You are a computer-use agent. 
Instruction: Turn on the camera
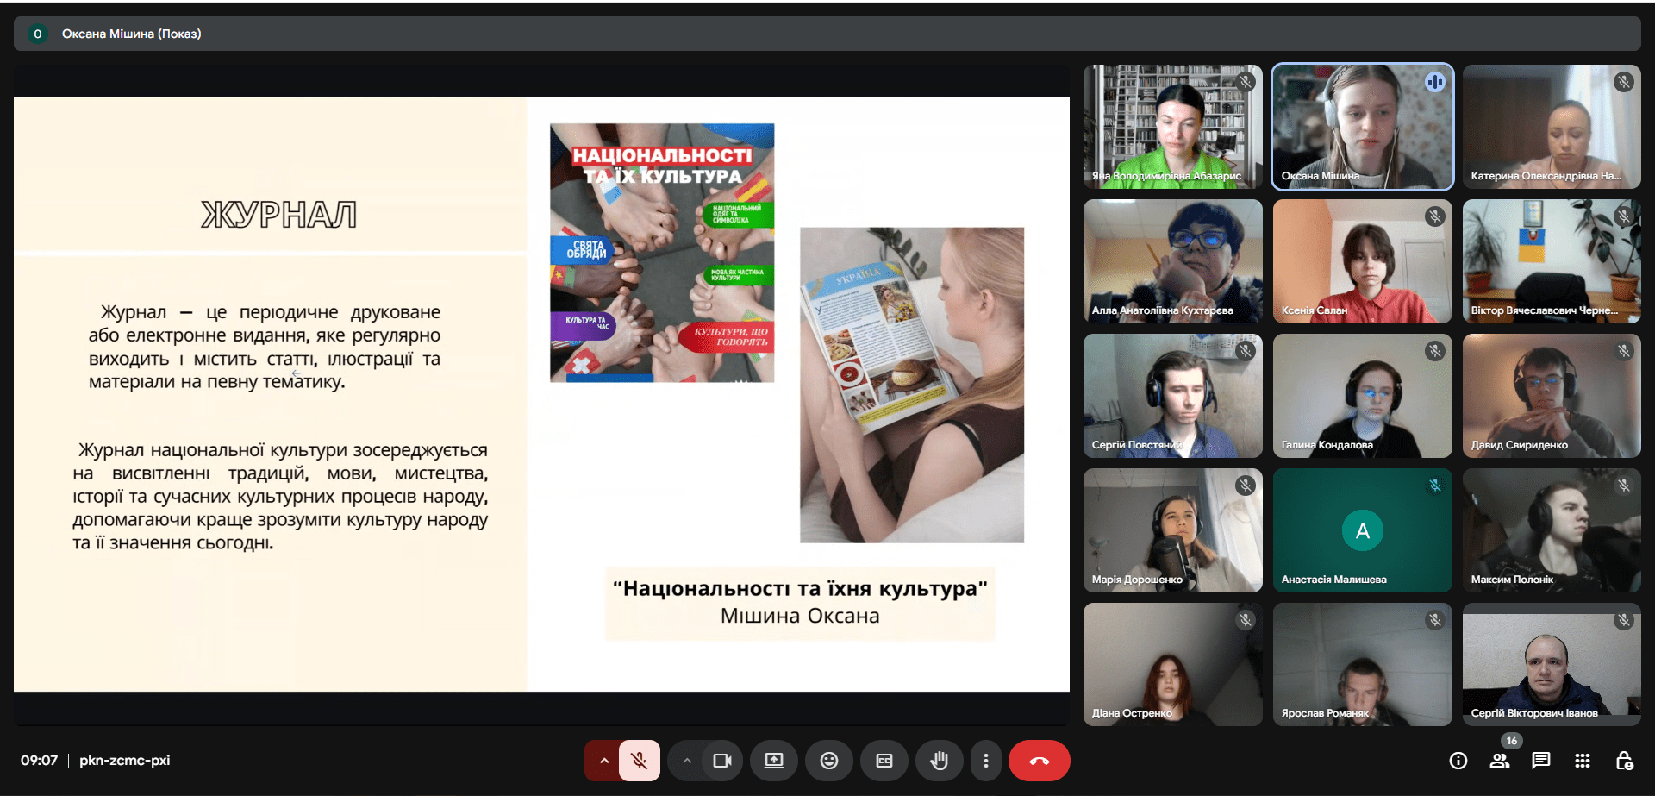pyautogui.click(x=721, y=761)
